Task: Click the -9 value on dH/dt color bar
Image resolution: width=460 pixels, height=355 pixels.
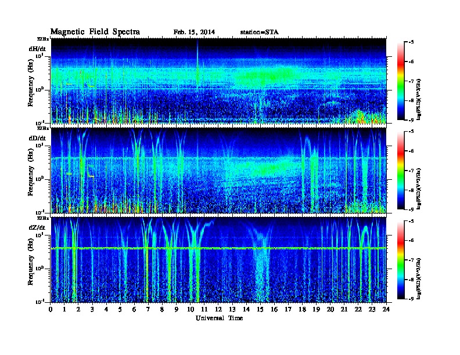Action: click(x=411, y=120)
